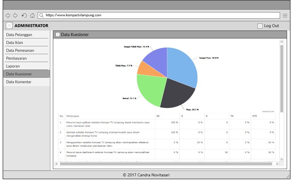Click the Log Out link
Viewport: 292px width, 181px height.
coord(272,26)
